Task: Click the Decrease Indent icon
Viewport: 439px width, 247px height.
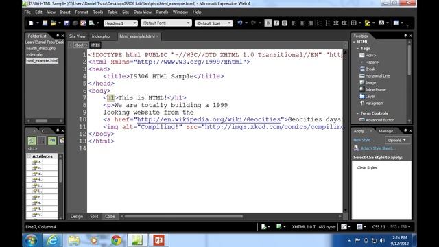Action: point(336,23)
